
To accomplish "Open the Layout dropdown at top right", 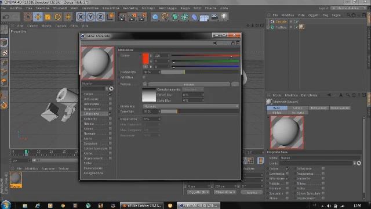I will tap(348, 8).
